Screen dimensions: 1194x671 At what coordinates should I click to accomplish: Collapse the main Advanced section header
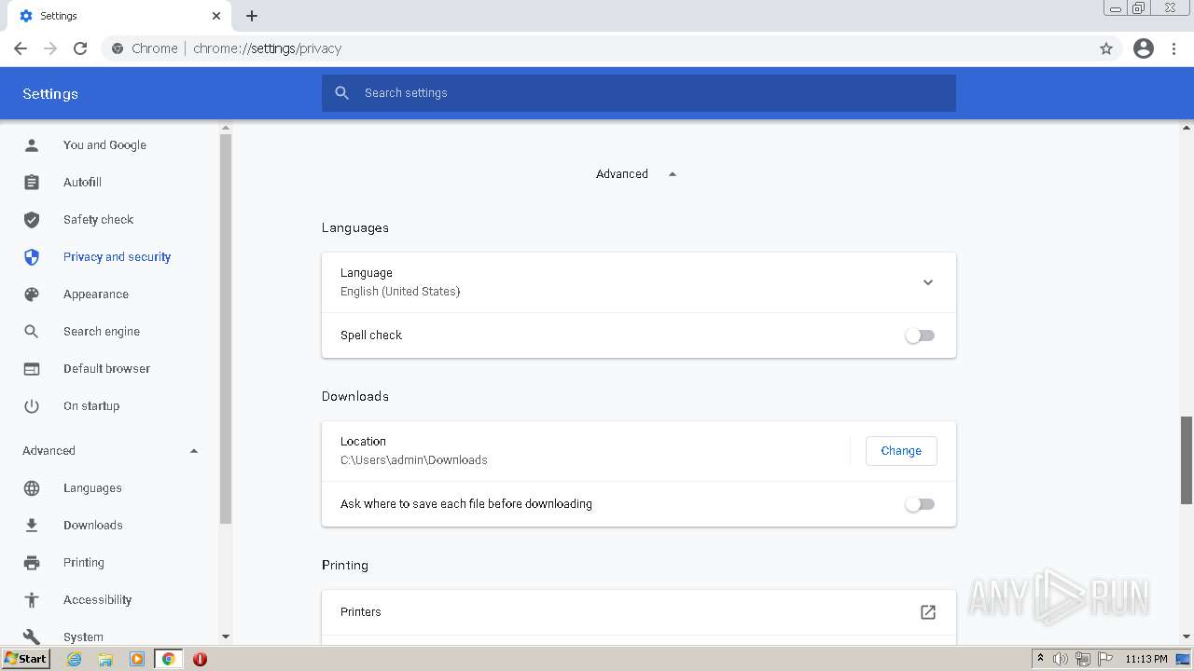tap(636, 174)
